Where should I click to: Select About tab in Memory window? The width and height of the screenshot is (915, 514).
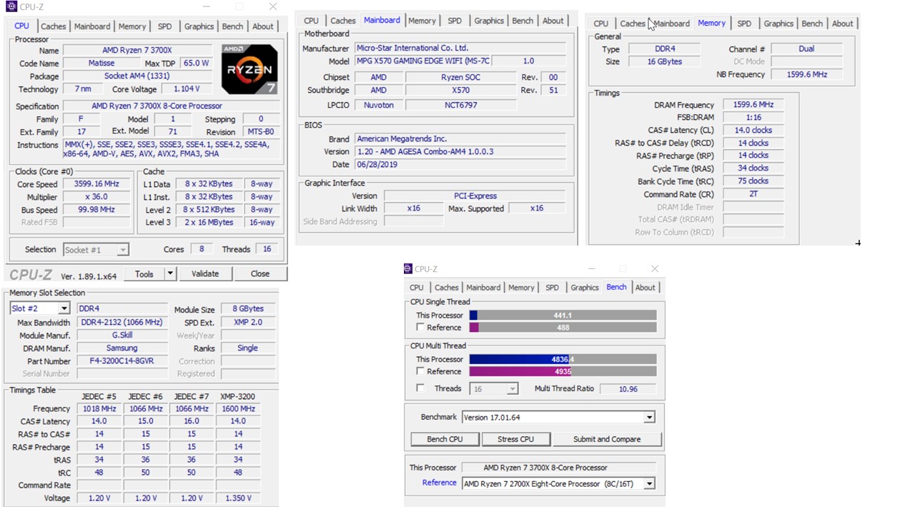(x=842, y=24)
